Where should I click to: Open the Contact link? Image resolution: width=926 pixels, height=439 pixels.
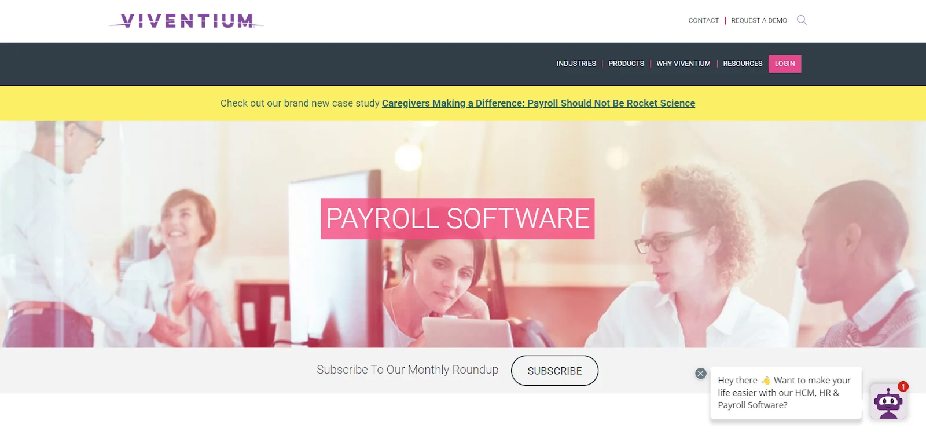tap(703, 20)
